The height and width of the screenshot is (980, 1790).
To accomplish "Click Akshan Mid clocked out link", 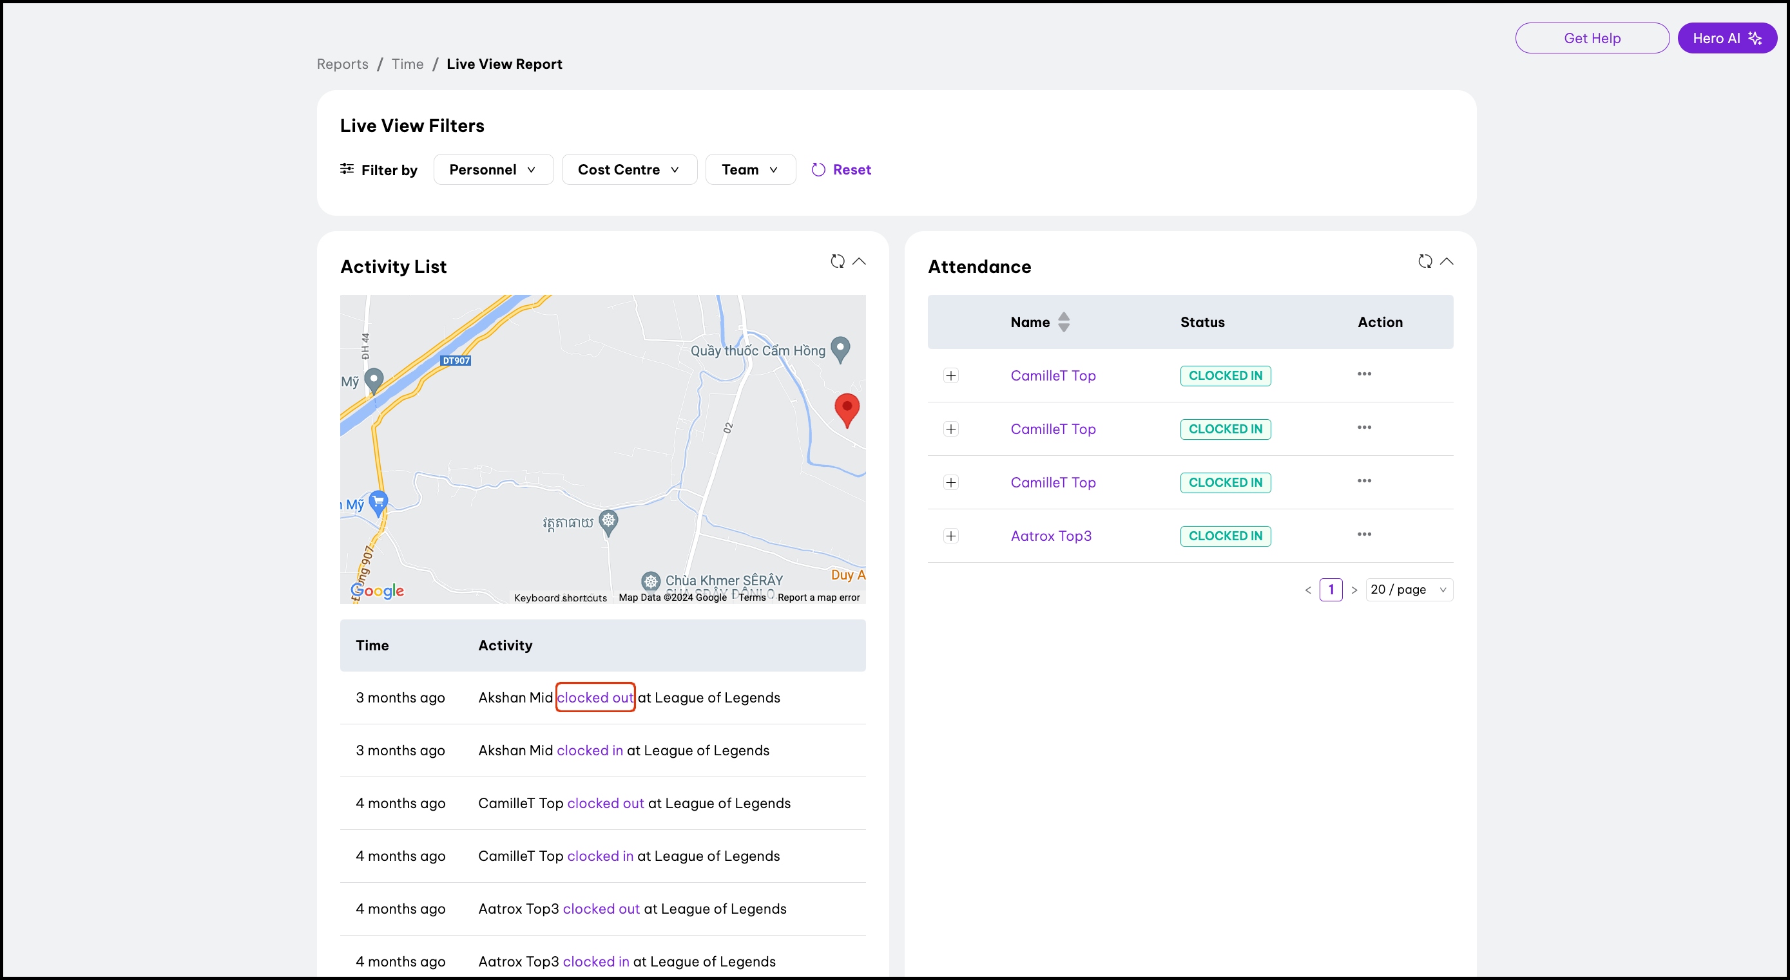I will tap(595, 697).
